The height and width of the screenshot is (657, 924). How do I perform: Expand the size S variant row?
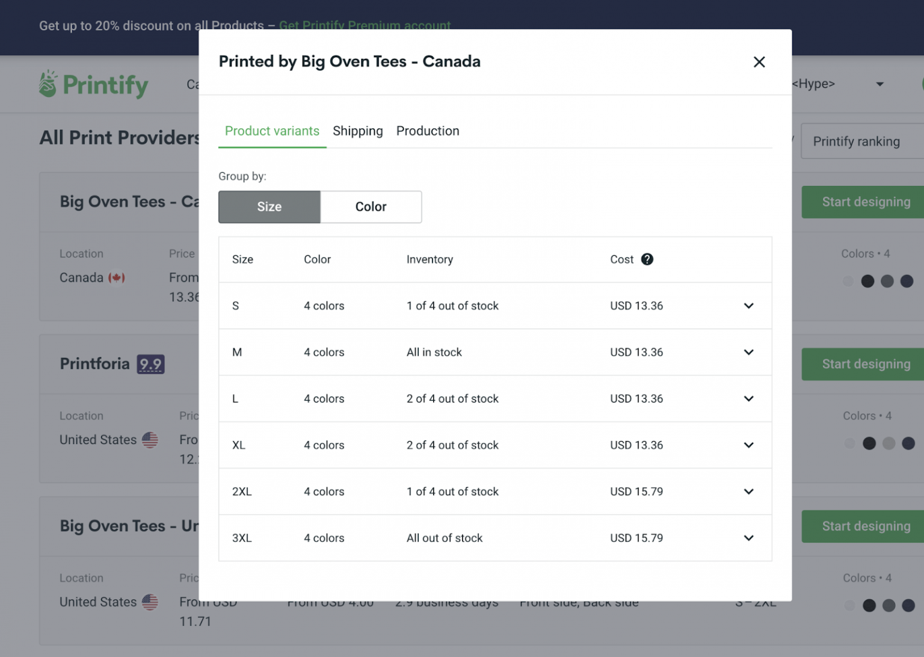[748, 306]
